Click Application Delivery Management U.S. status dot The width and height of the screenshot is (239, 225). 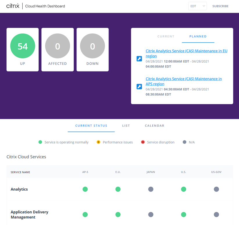(183, 215)
